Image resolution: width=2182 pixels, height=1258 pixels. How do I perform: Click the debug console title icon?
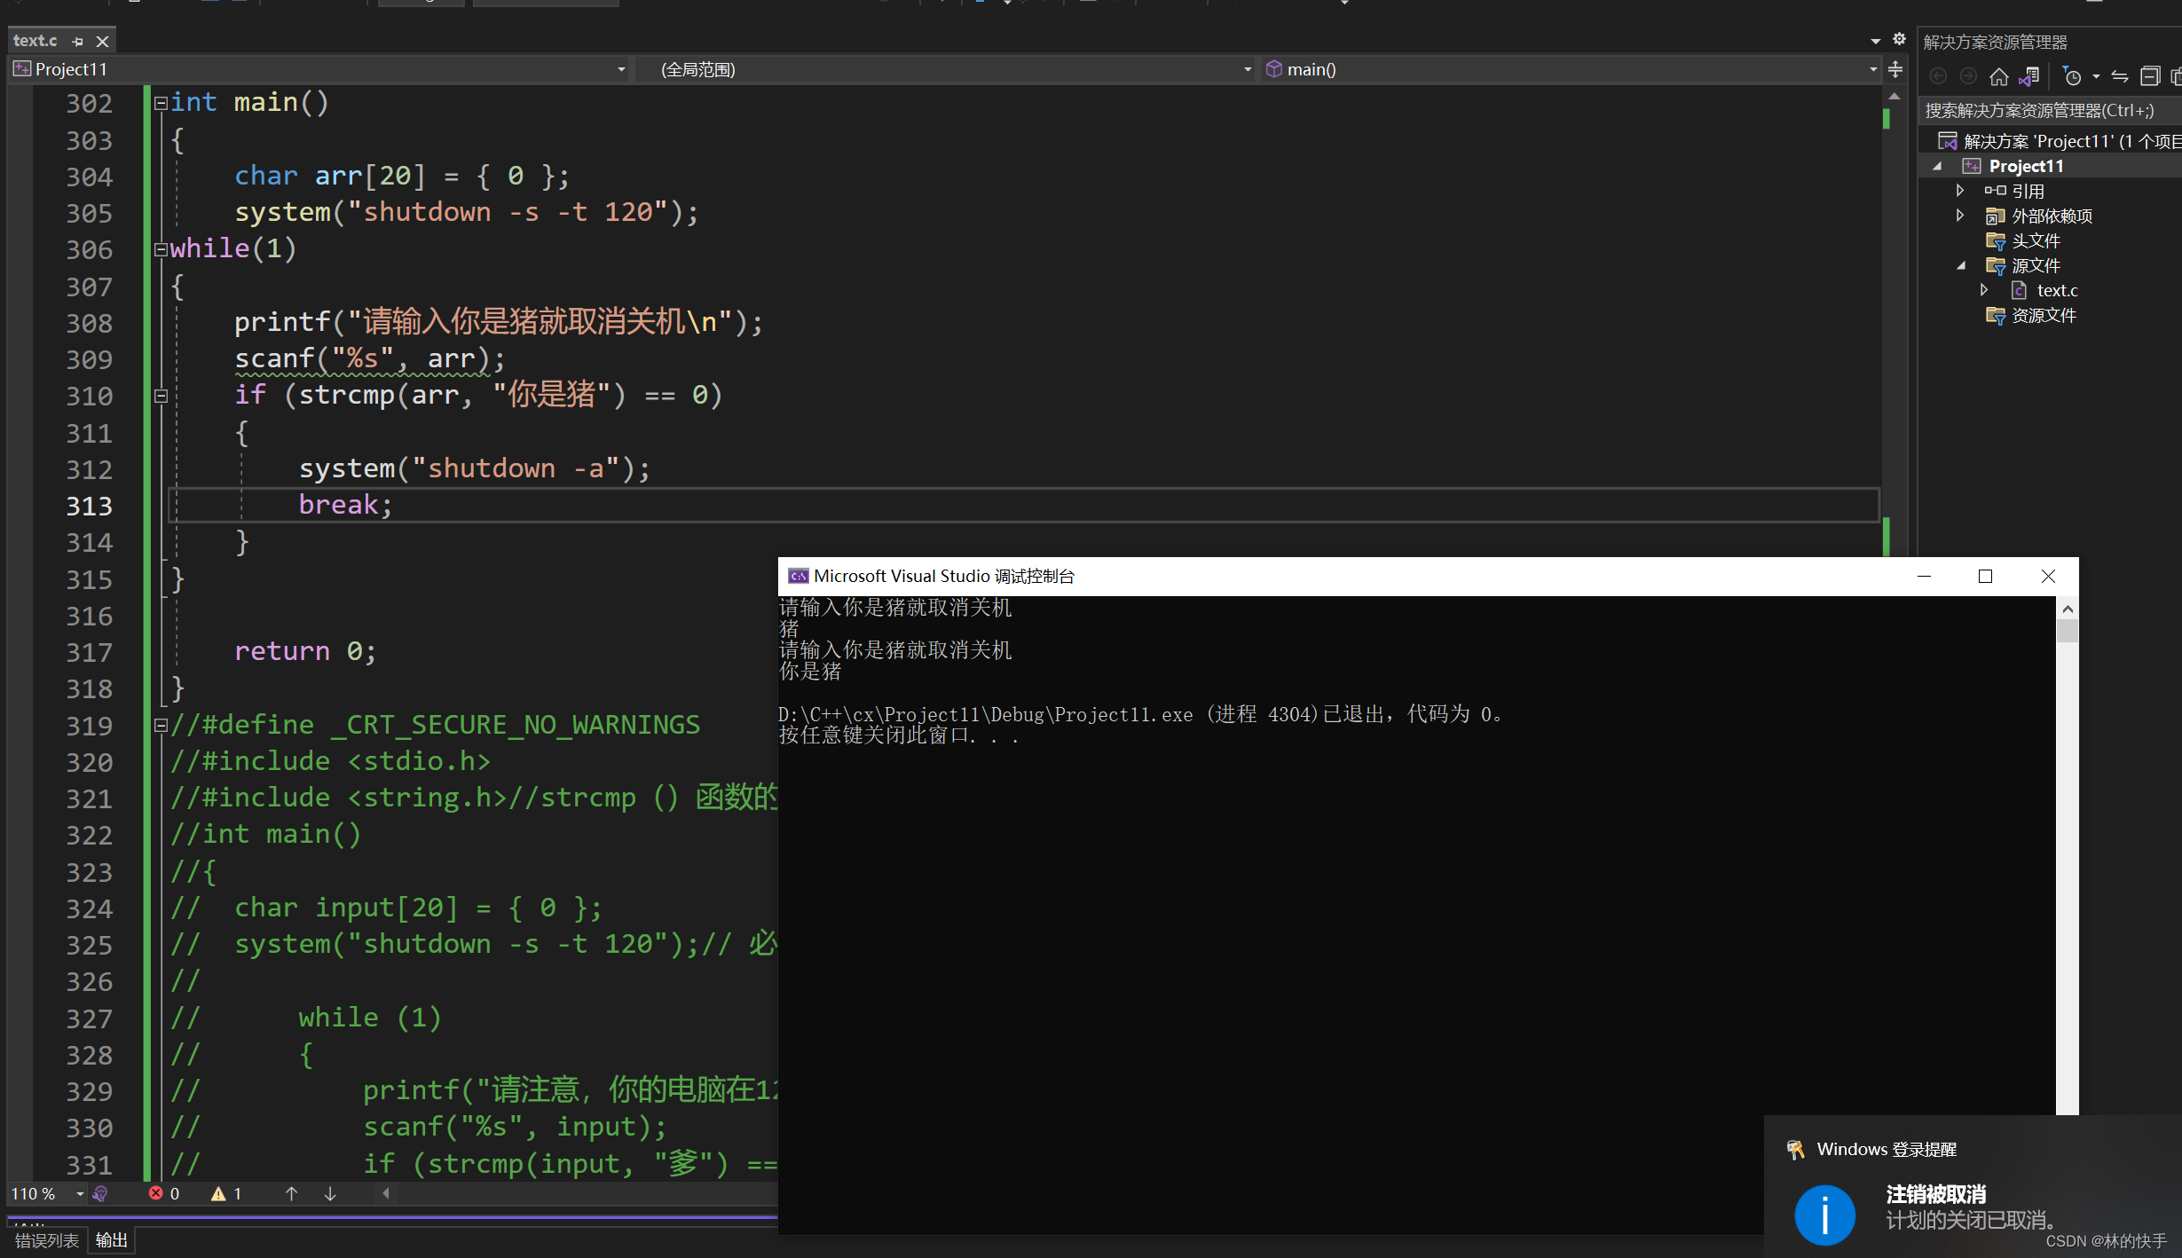(799, 577)
